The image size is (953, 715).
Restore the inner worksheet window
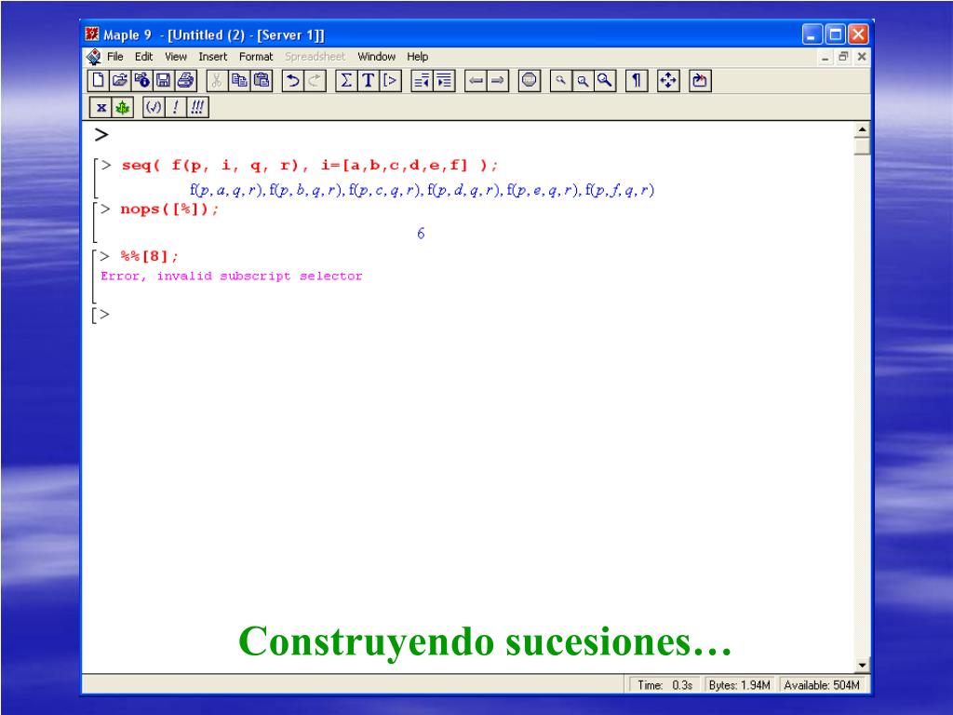[x=843, y=57]
